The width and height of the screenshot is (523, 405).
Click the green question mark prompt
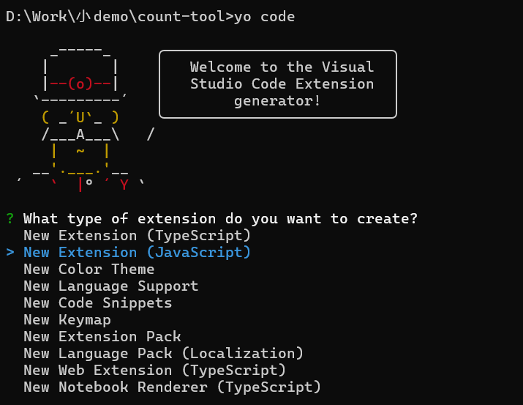point(10,219)
